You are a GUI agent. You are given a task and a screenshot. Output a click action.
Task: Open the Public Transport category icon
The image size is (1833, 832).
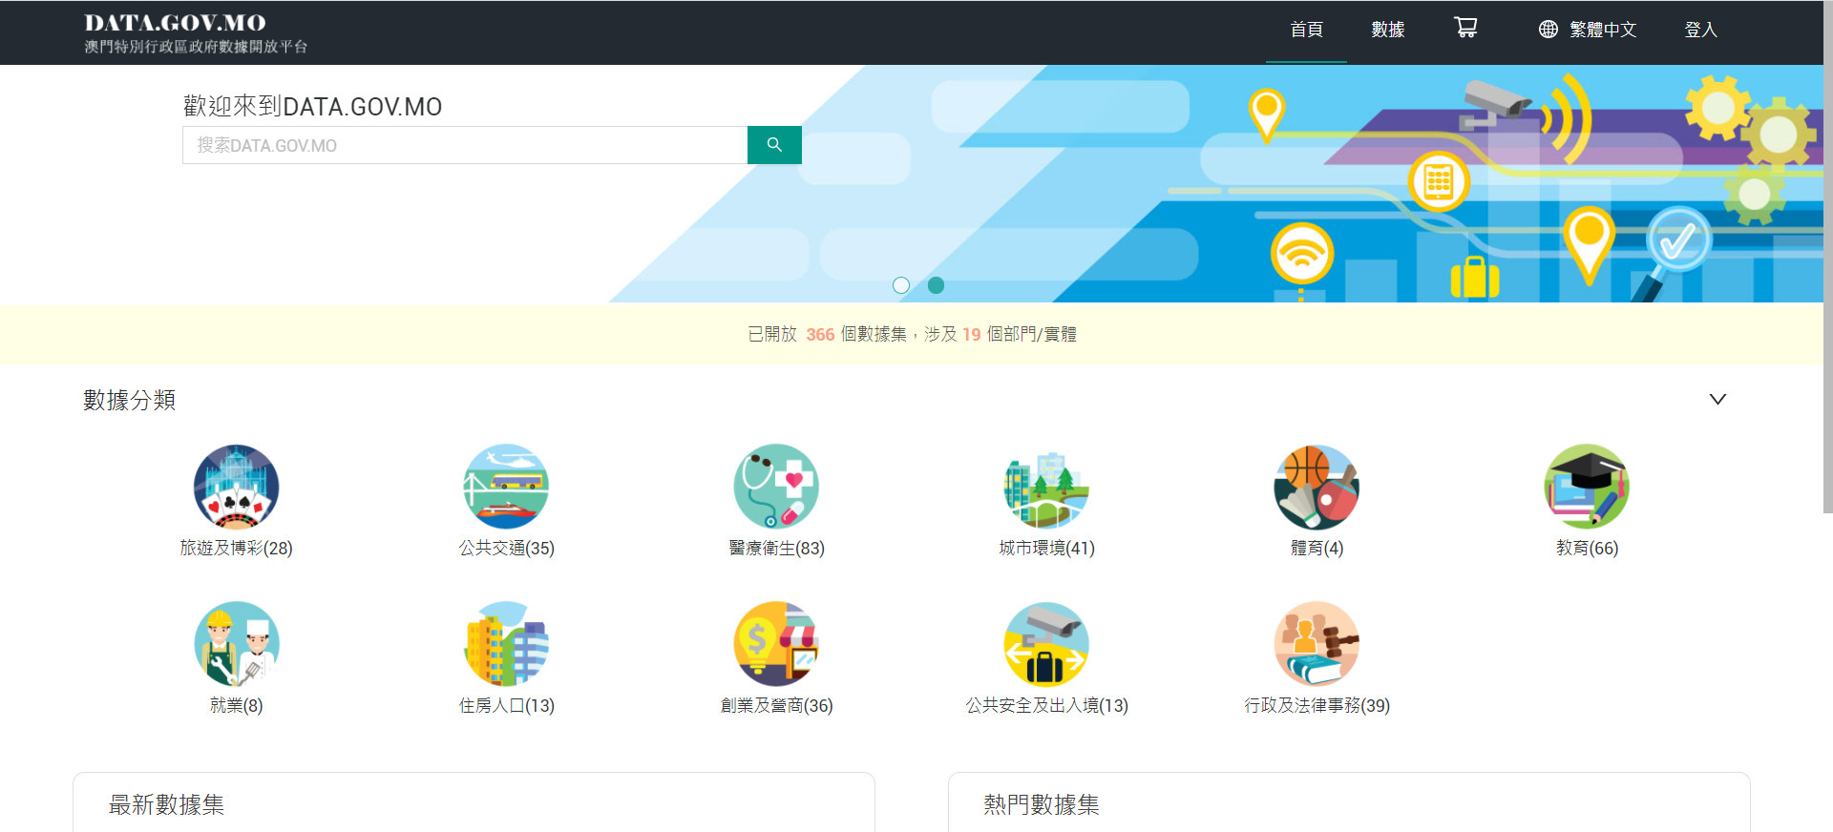(x=506, y=487)
